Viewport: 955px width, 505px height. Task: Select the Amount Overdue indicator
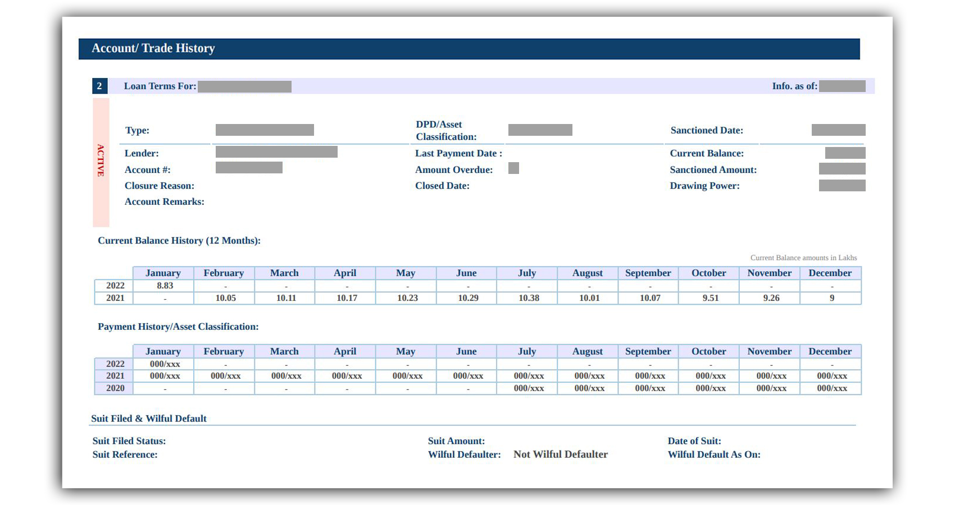pyautogui.click(x=514, y=168)
